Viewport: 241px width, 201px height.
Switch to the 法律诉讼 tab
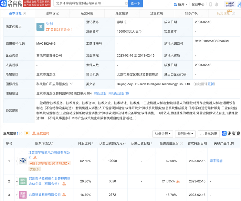point(52,13)
